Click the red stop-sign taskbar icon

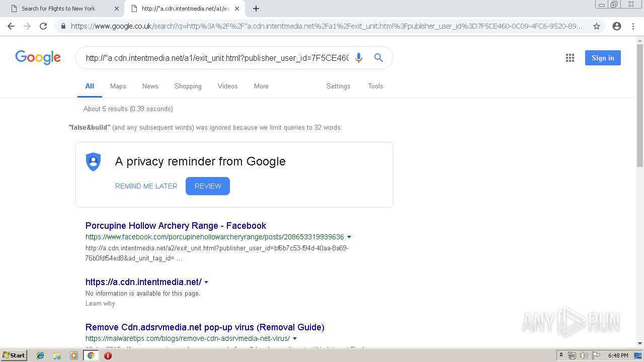point(108,355)
